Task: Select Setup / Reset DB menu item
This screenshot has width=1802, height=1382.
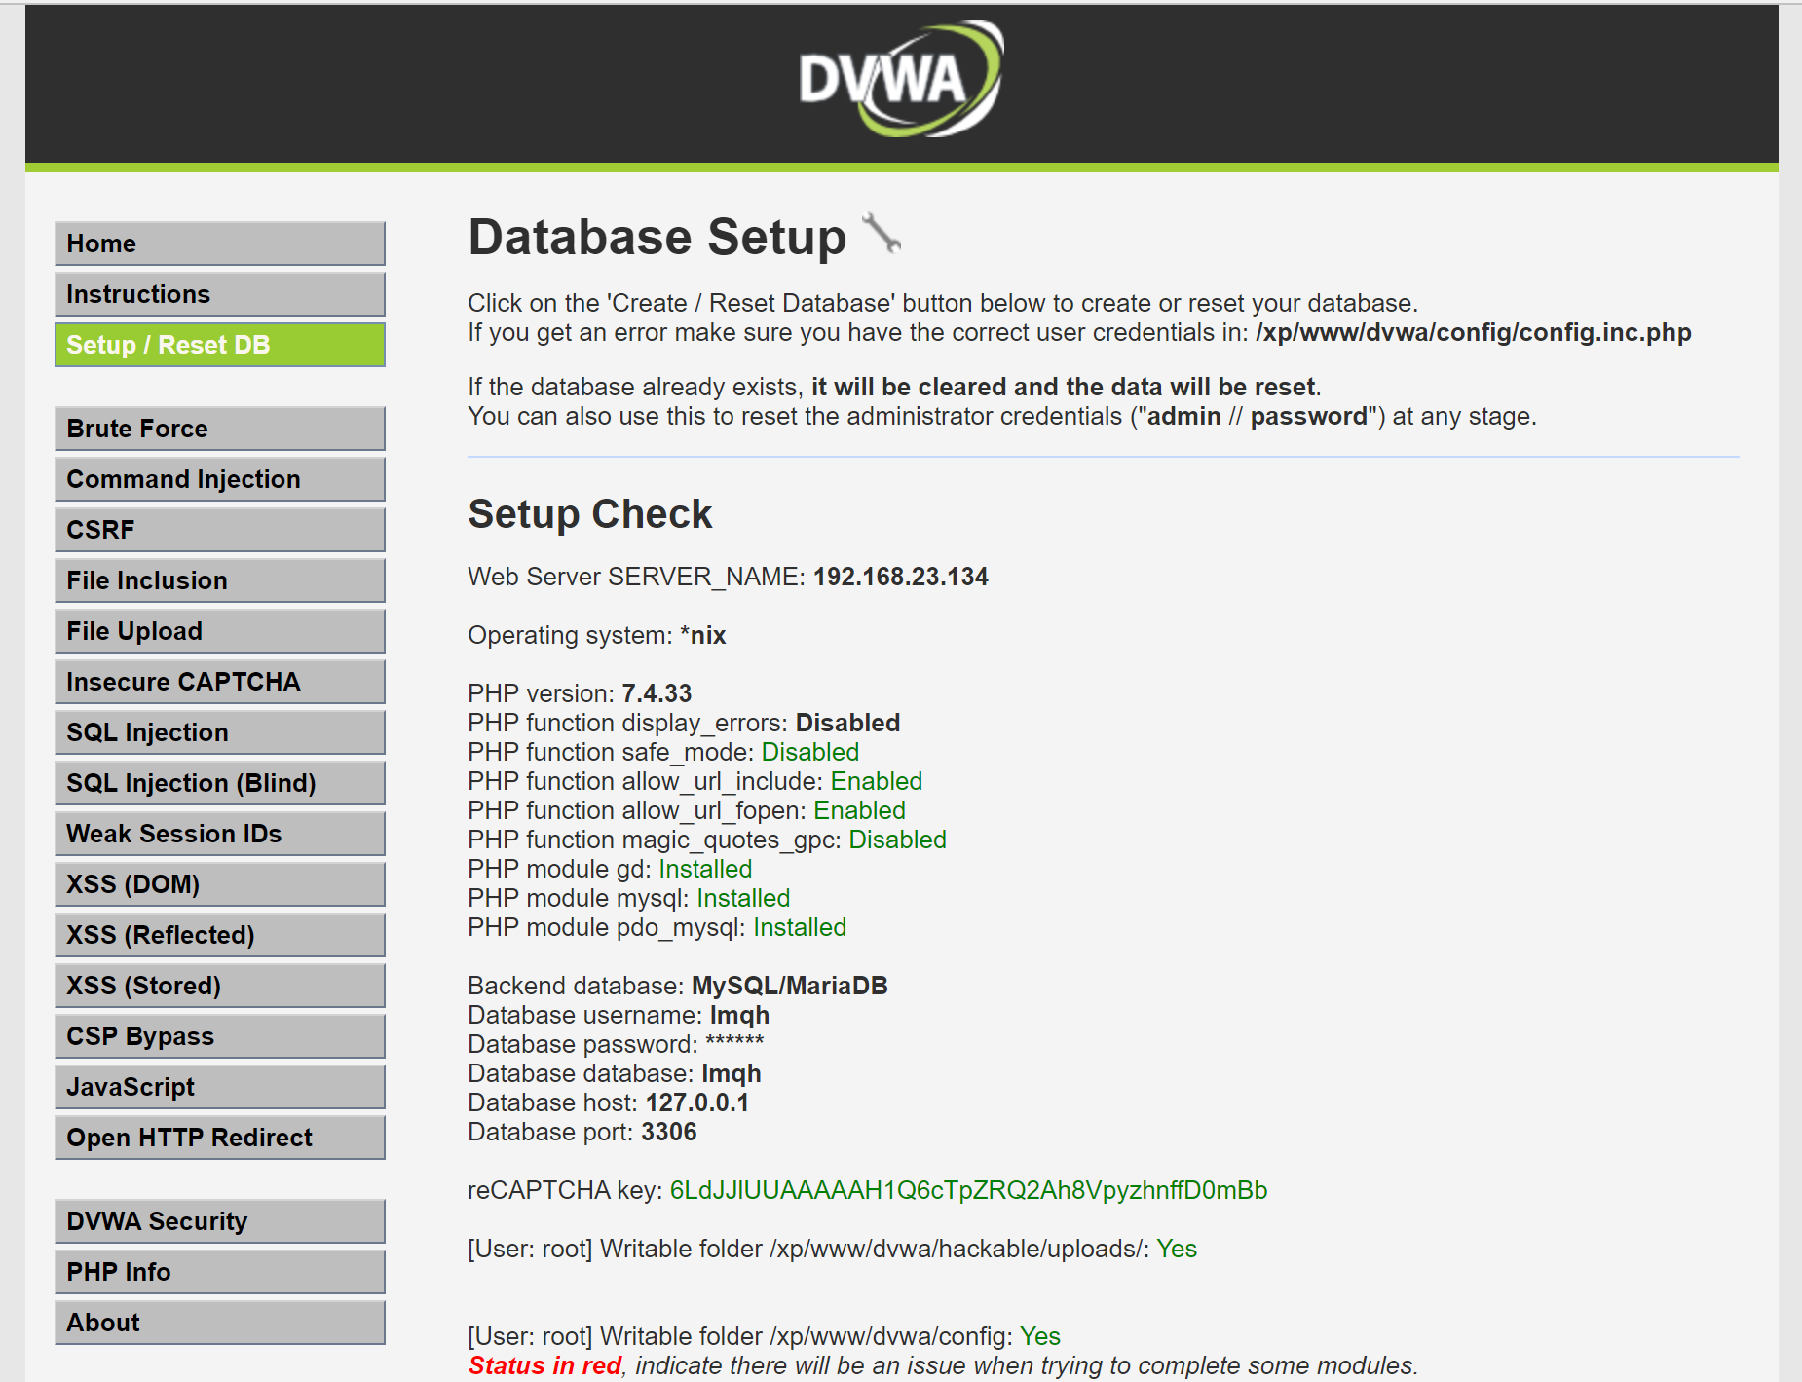Action: click(220, 345)
